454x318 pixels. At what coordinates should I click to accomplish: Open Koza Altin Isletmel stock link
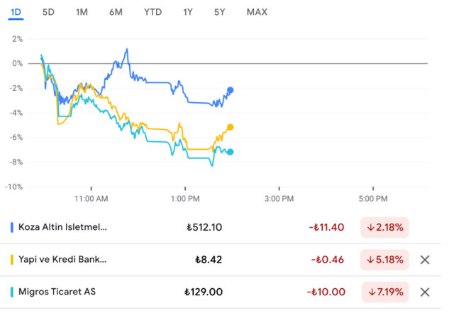(63, 227)
